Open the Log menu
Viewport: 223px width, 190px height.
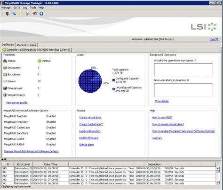click(x=25, y=8)
